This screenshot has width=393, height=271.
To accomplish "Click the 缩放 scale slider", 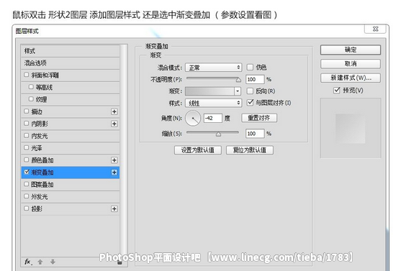I will (212, 134).
